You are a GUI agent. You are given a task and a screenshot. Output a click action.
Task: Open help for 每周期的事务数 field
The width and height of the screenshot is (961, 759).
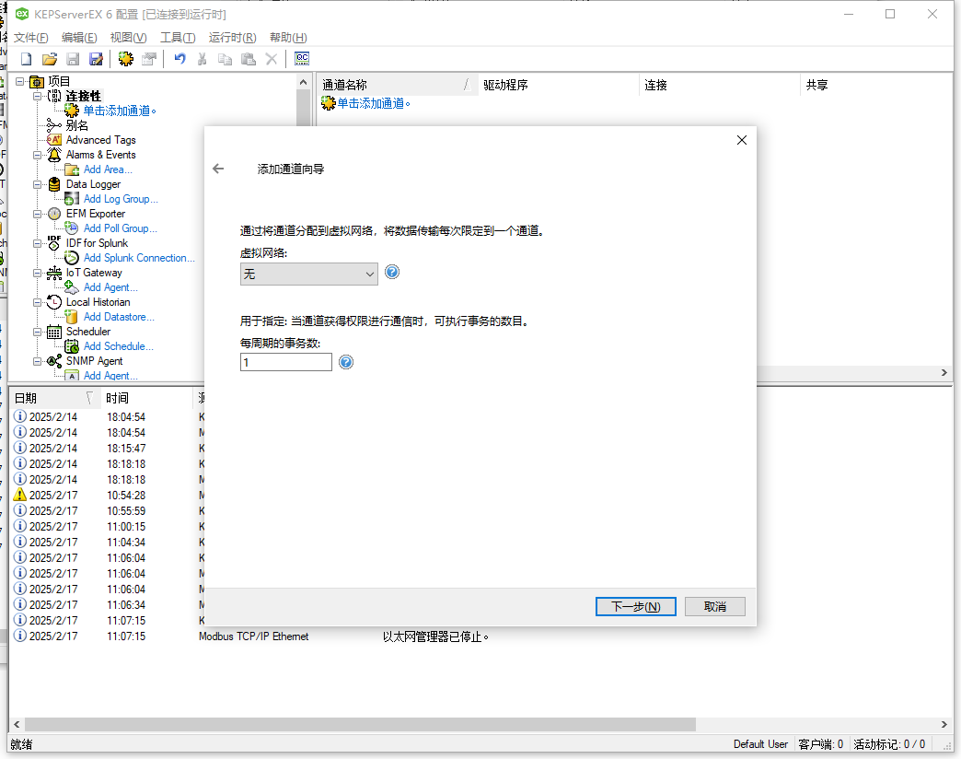[x=346, y=362]
